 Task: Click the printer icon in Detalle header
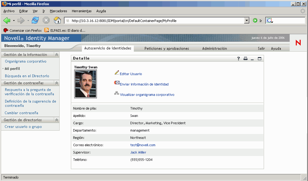245,59
